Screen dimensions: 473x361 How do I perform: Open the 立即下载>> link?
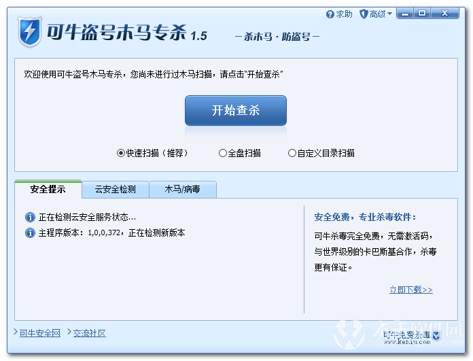point(411,290)
